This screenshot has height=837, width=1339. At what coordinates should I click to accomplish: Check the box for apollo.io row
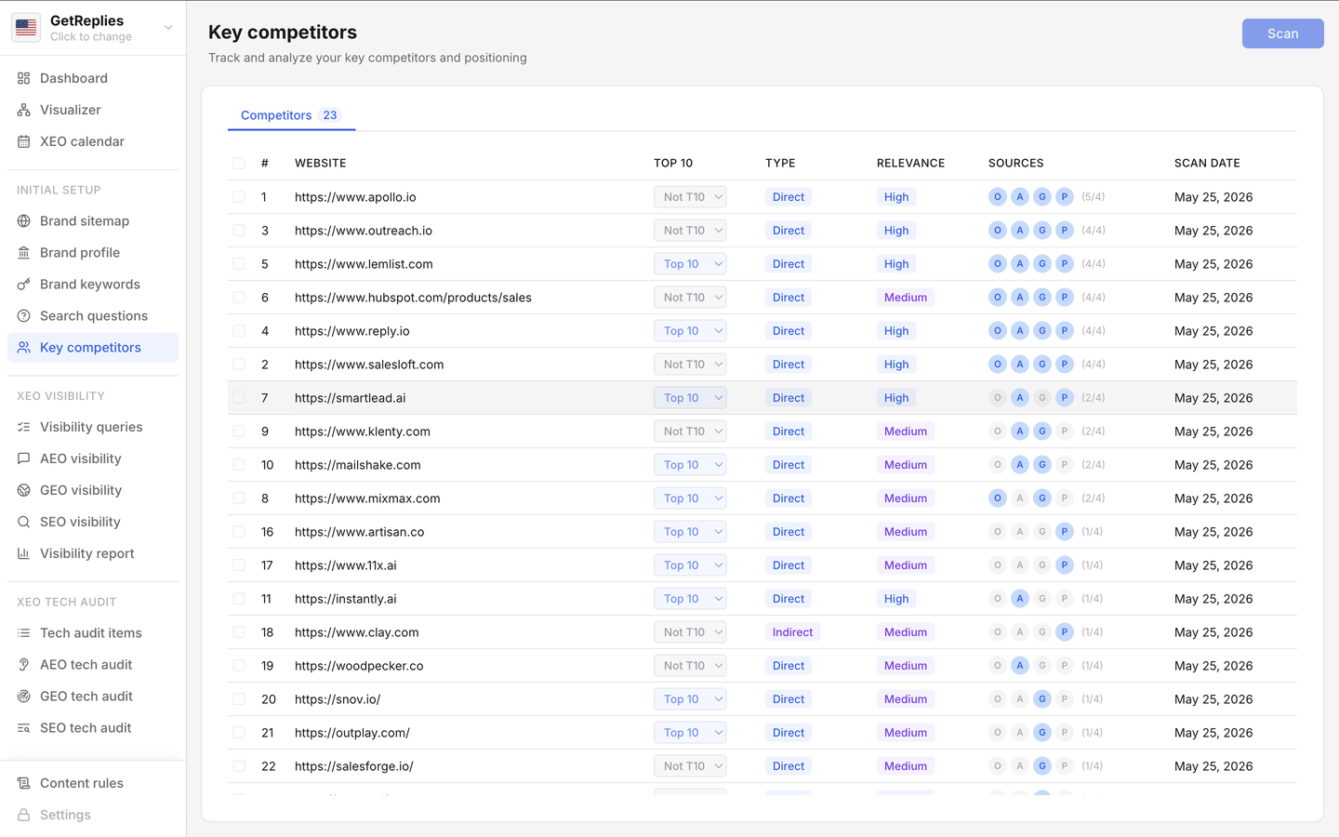pos(239,197)
